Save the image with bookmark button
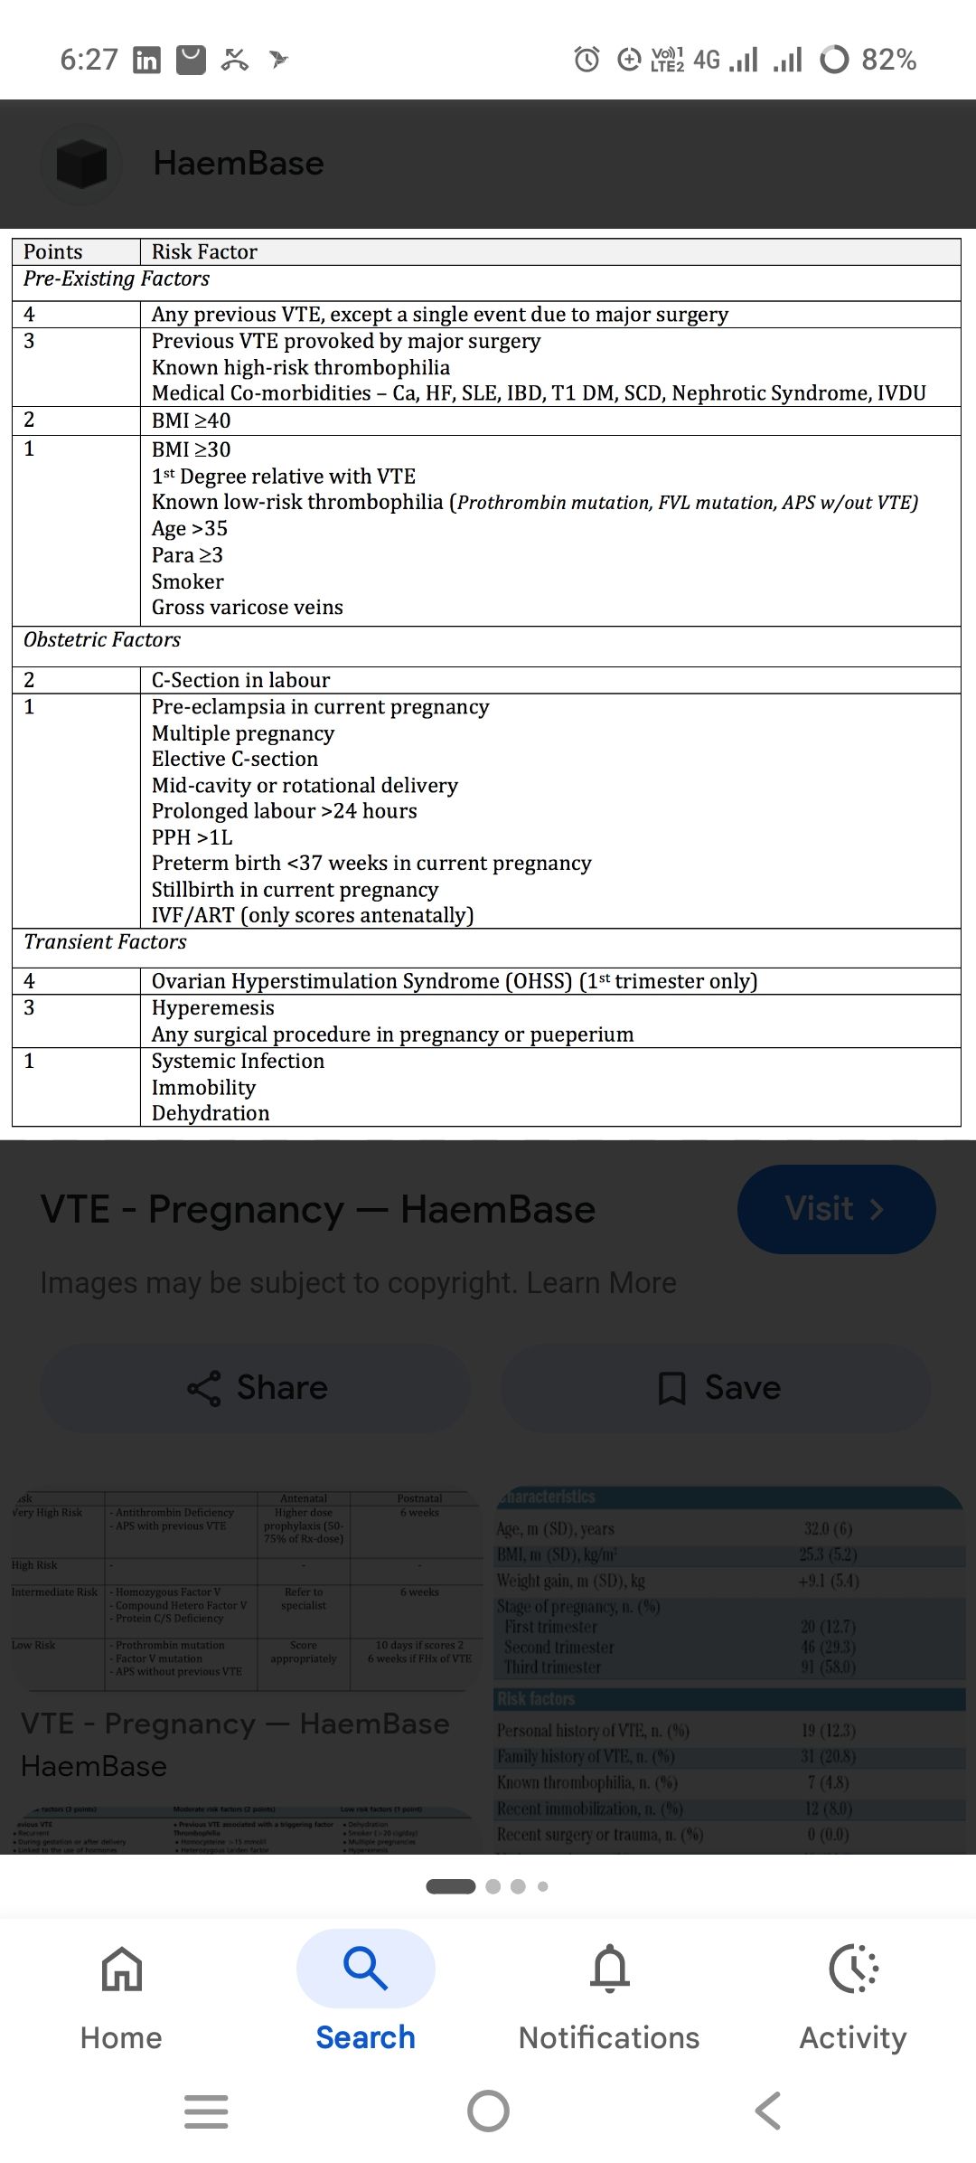 [717, 1388]
